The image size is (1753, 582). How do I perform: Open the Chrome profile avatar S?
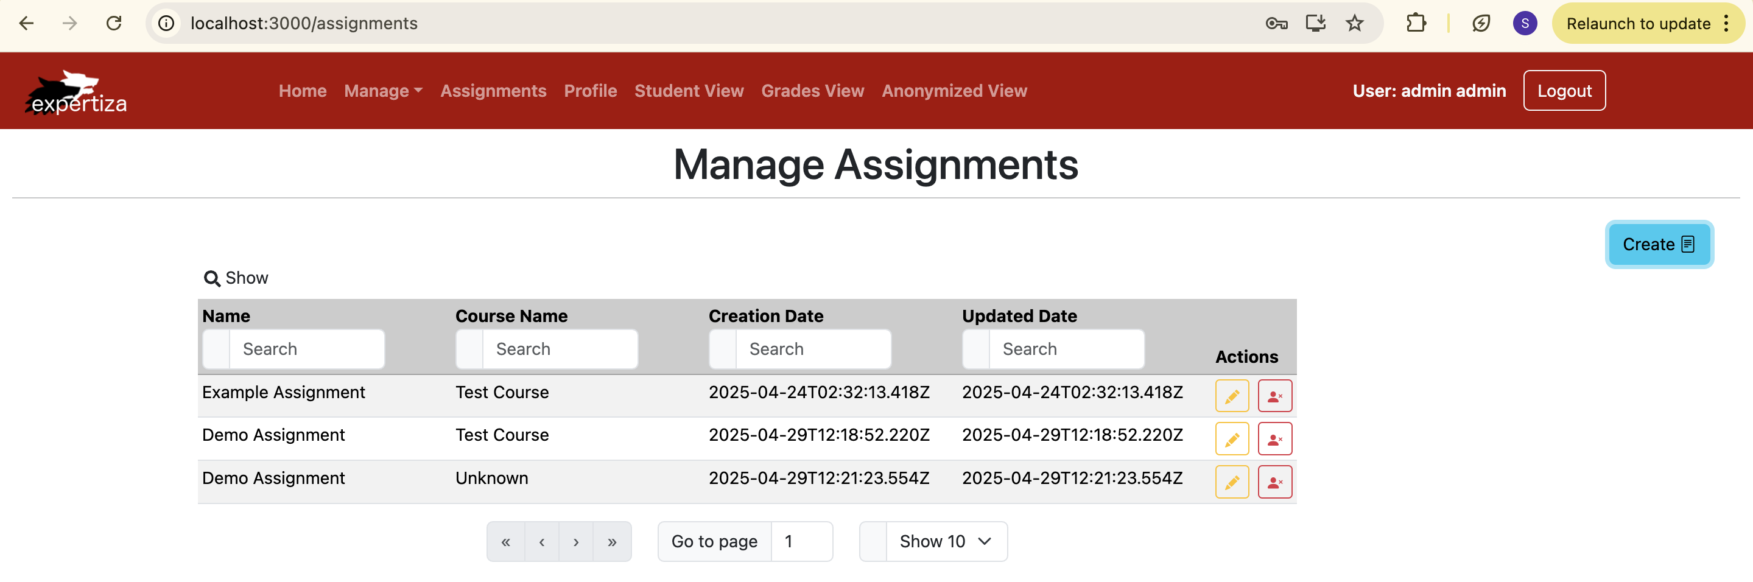1524,23
